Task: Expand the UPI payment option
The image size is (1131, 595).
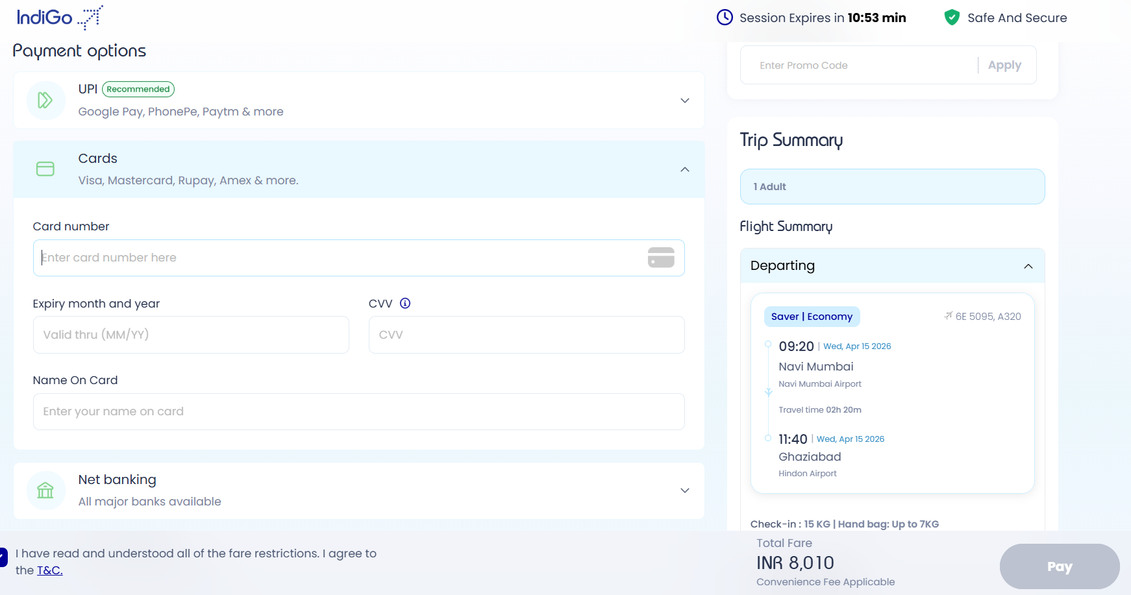Action: [684, 101]
